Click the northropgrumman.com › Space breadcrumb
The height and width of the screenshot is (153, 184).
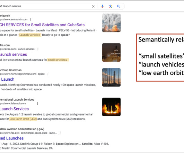(x=22, y=74)
